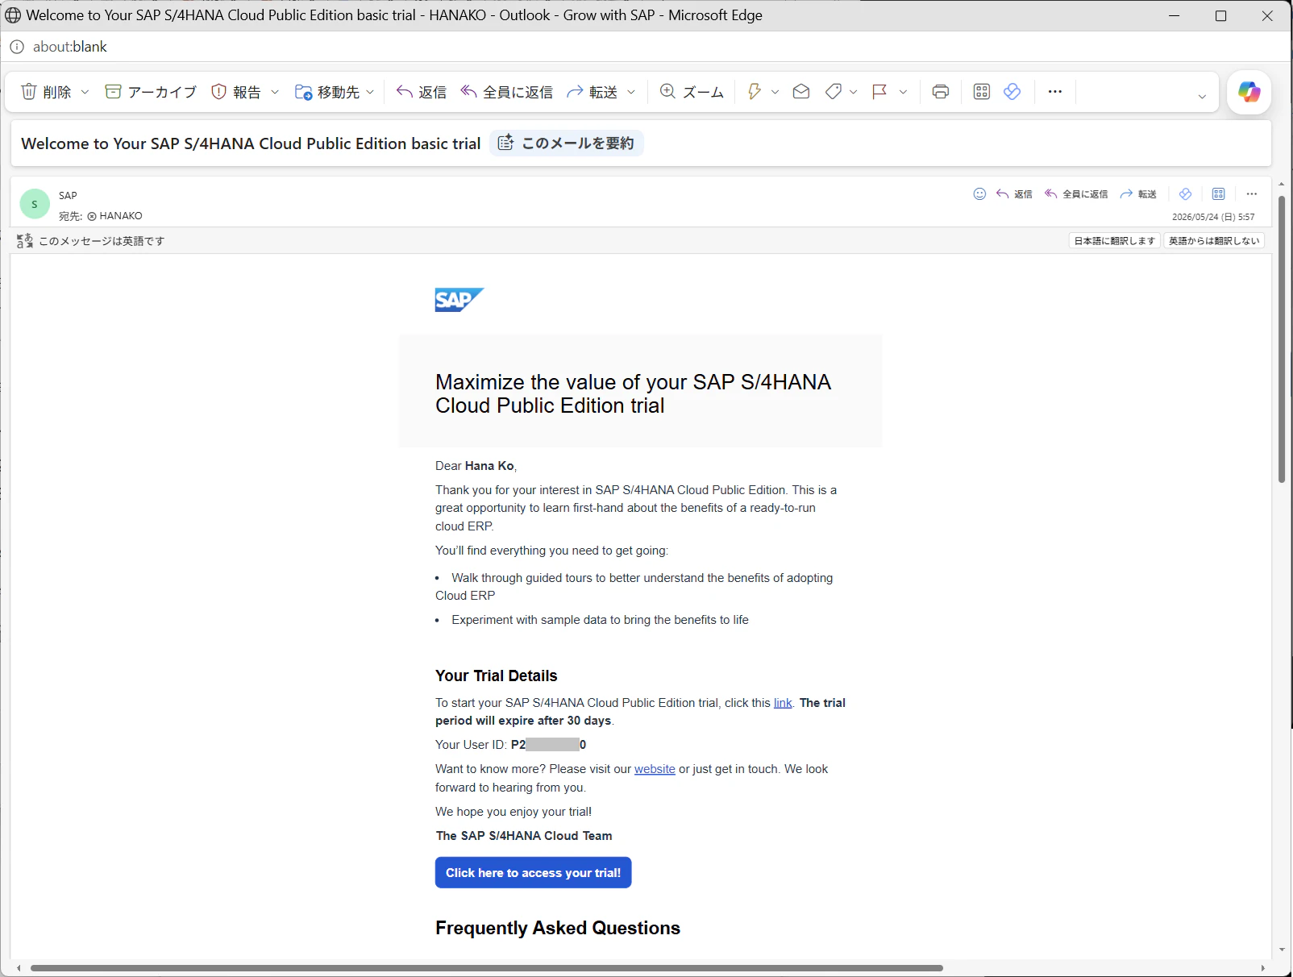Expand the flag options dropdown
Screen dimensions: 1293x977
[903, 92]
